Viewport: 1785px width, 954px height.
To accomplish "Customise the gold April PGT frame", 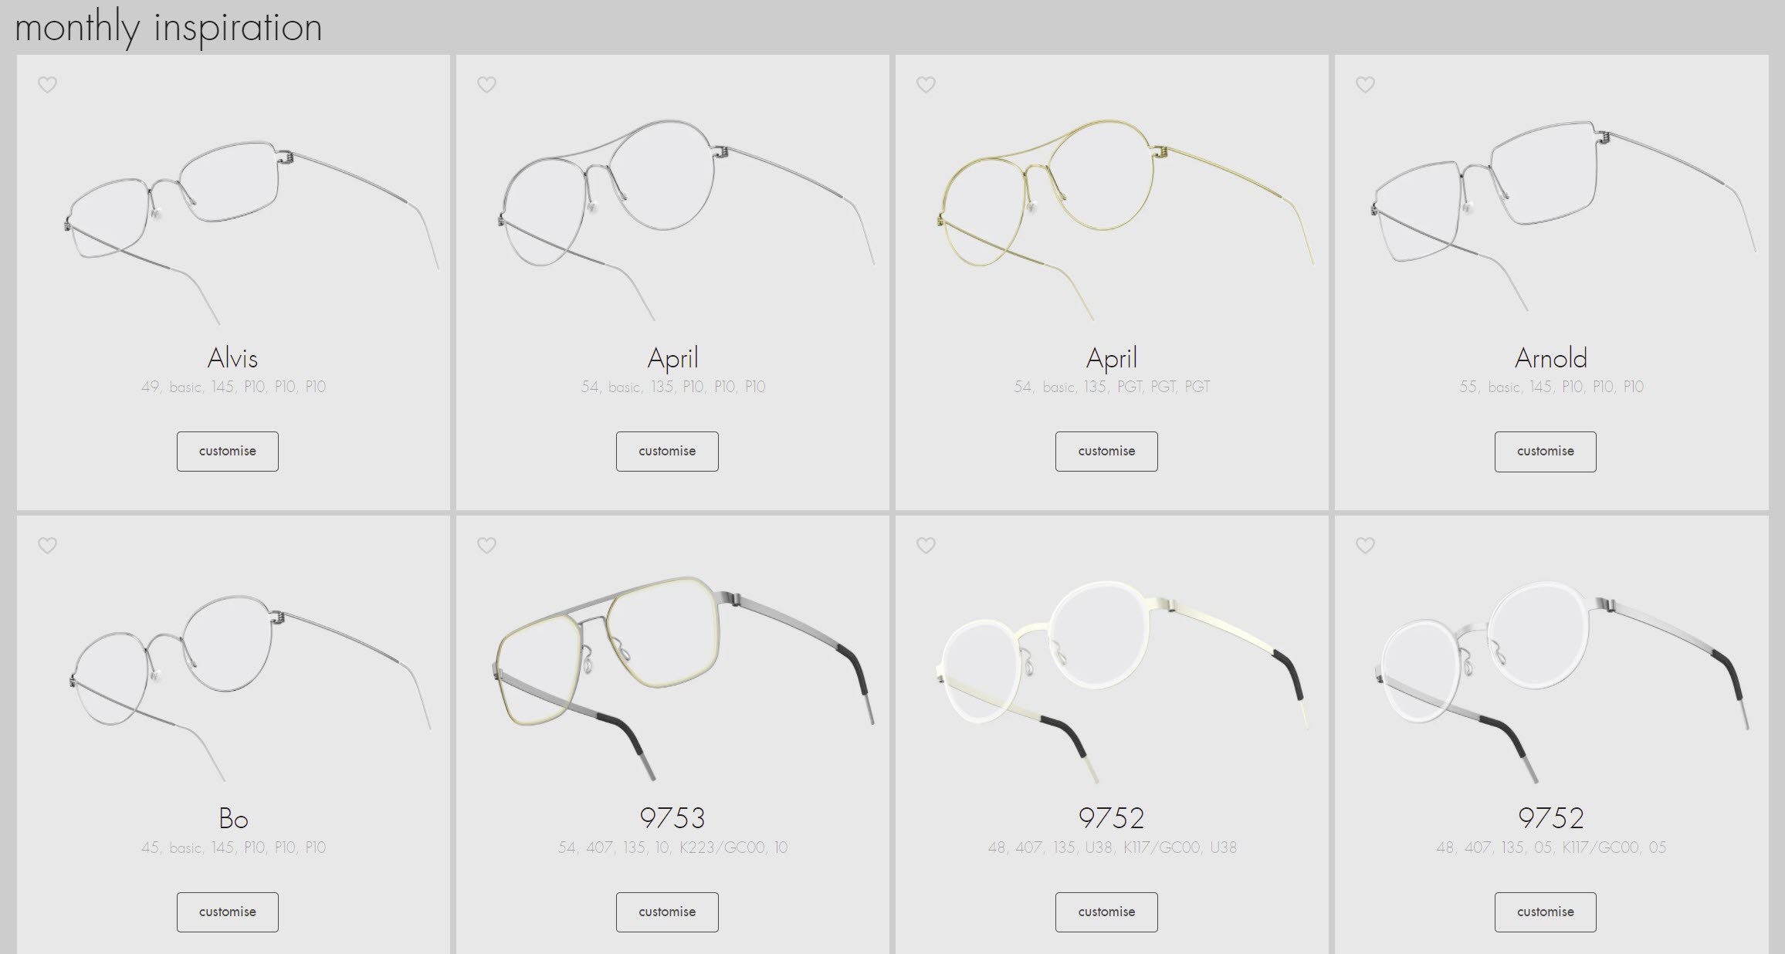I will 1106,452.
